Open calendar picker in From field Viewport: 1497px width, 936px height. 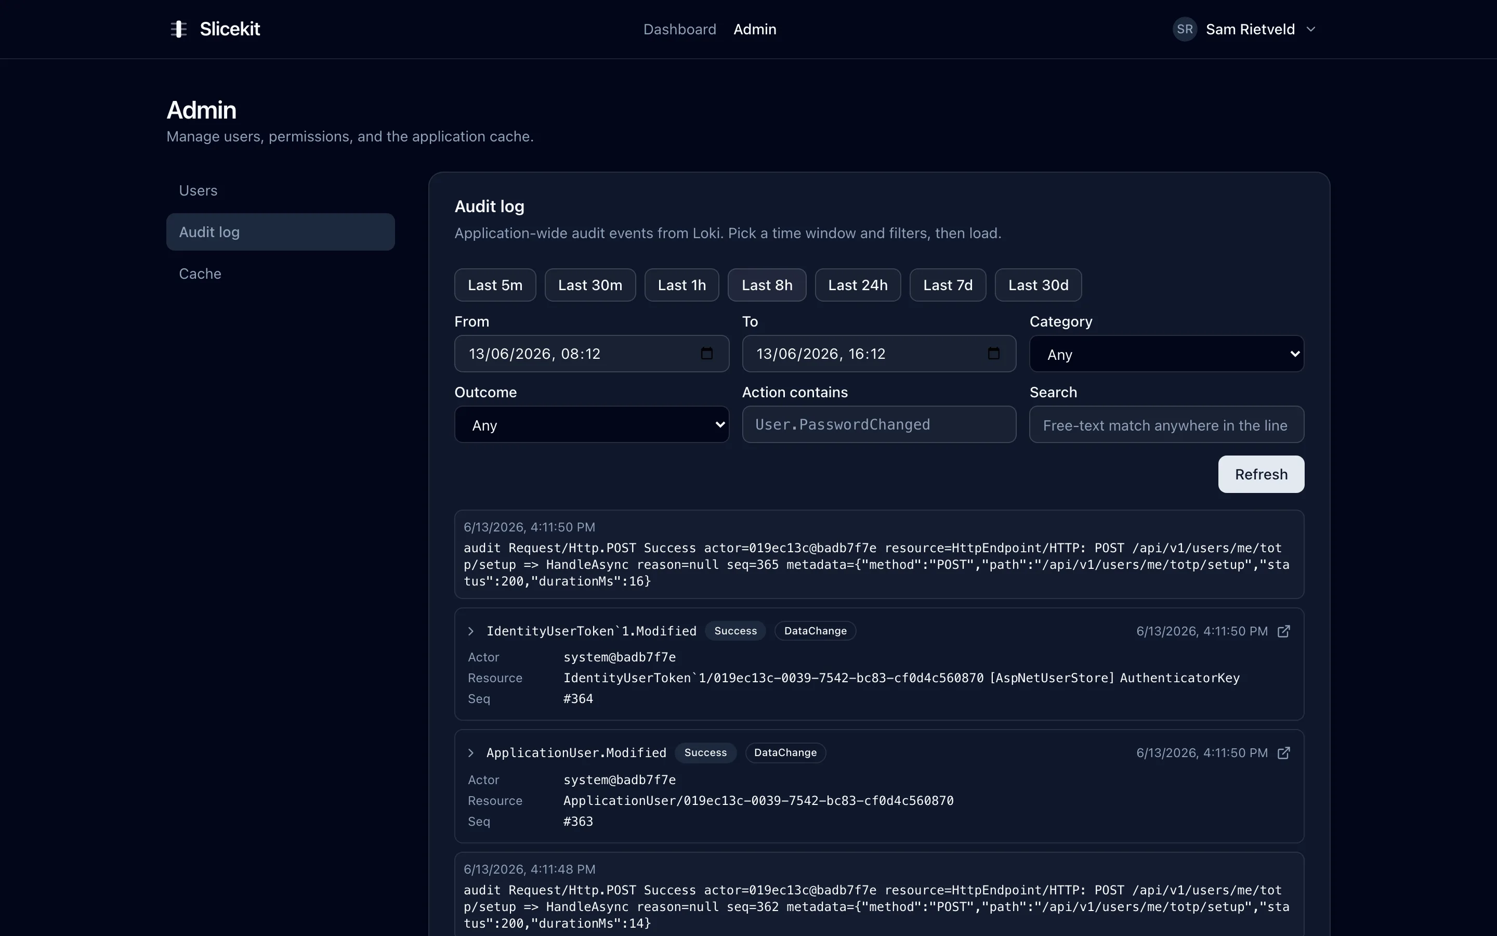(x=706, y=354)
